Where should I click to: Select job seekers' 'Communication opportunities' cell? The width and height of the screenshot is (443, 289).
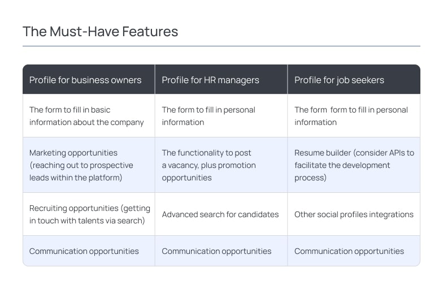click(354, 251)
